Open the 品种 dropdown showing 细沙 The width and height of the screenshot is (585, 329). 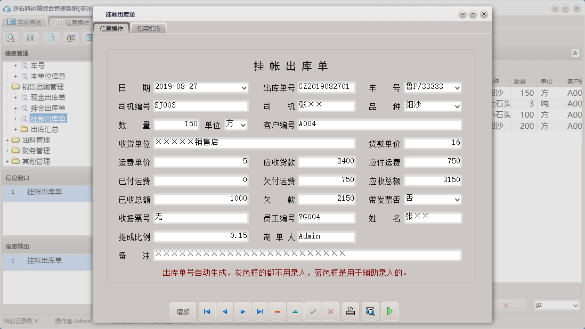pos(457,107)
